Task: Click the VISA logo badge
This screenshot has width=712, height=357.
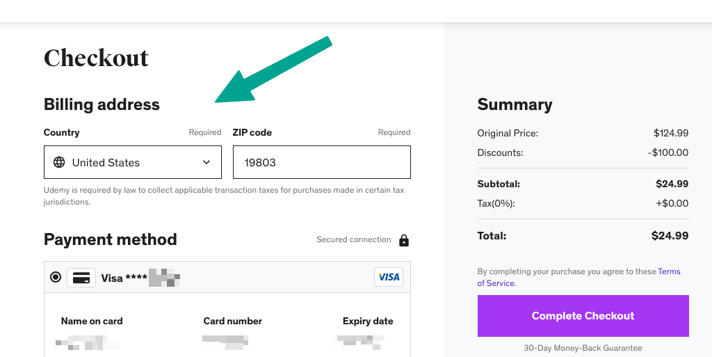Action: click(x=389, y=277)
